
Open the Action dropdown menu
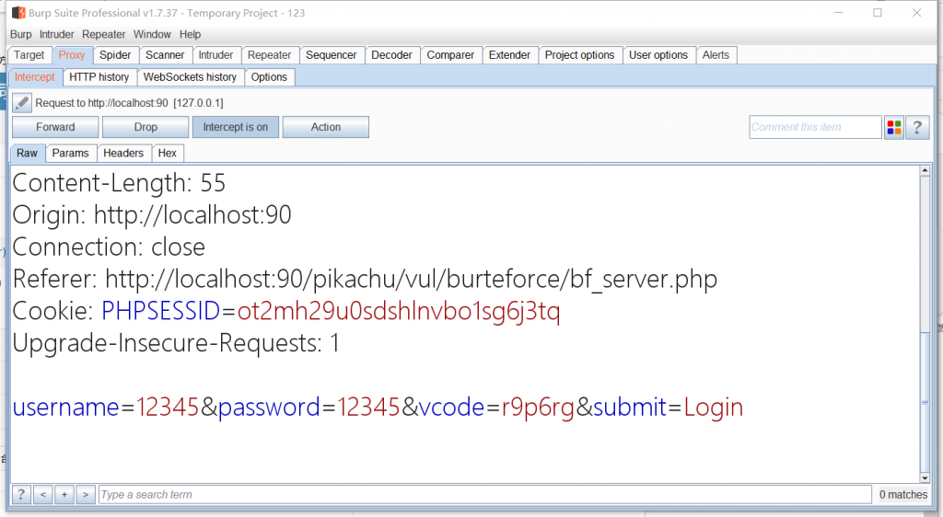point(326,127)
